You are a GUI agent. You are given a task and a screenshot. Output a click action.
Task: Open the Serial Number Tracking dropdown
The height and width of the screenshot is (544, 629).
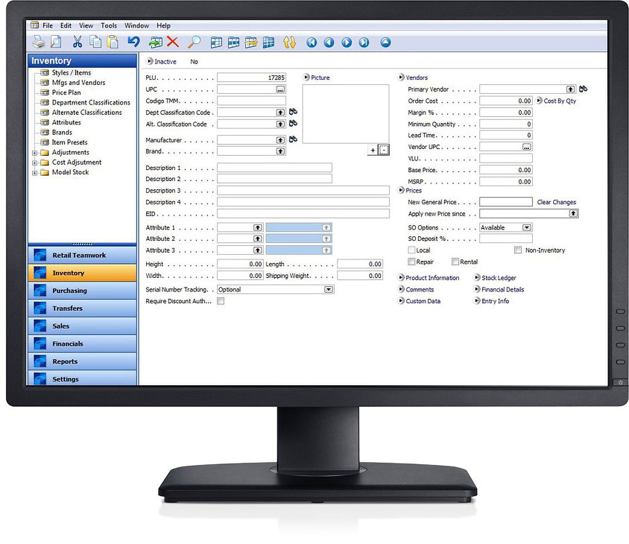tap(328, 290)
